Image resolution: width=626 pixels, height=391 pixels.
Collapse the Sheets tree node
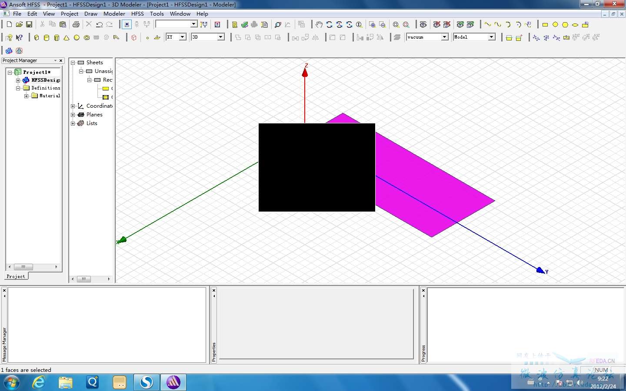73,63
